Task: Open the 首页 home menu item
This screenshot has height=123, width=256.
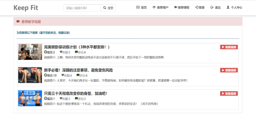Action: click(x=142, y=8)
